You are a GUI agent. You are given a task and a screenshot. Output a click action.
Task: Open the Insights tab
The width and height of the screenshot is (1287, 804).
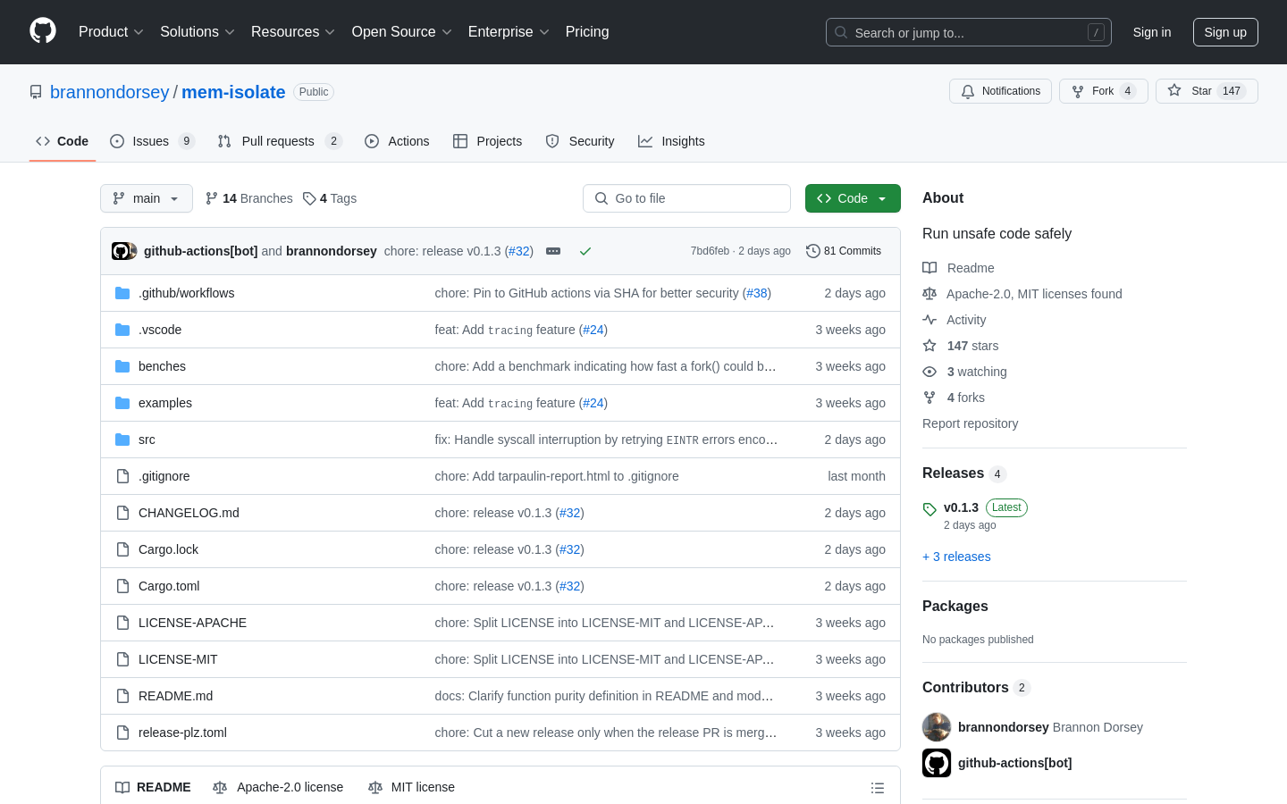671,141
